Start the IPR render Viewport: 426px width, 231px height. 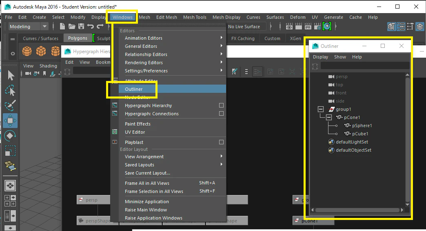308,27
